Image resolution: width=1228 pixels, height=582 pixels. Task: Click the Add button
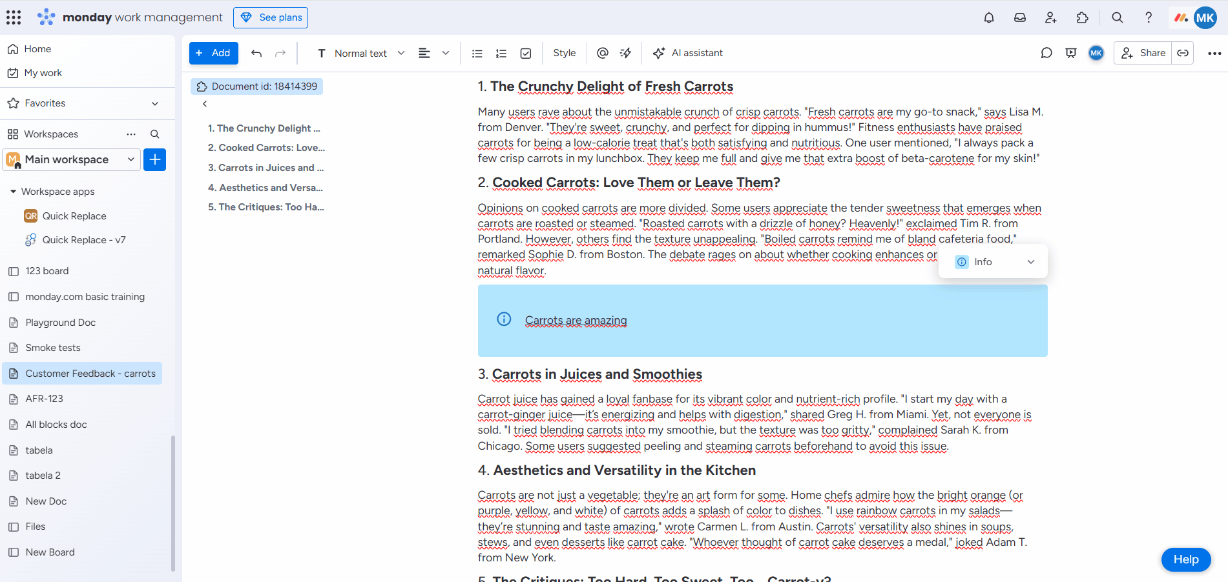(x=214, y=53)
